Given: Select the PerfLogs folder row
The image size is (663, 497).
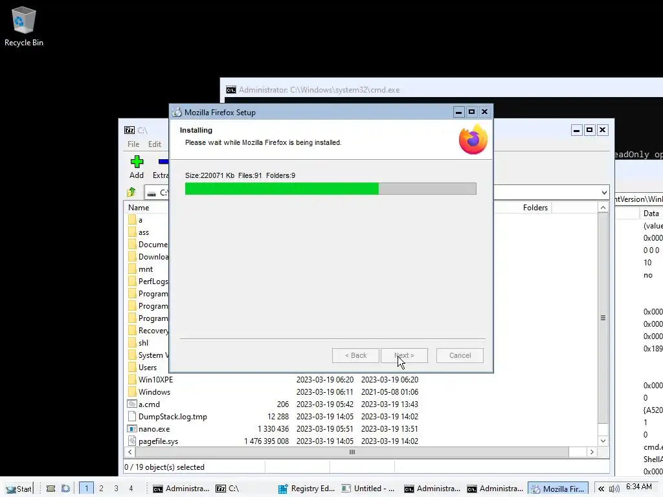Looking at the screenshot, I should point(148,281).
